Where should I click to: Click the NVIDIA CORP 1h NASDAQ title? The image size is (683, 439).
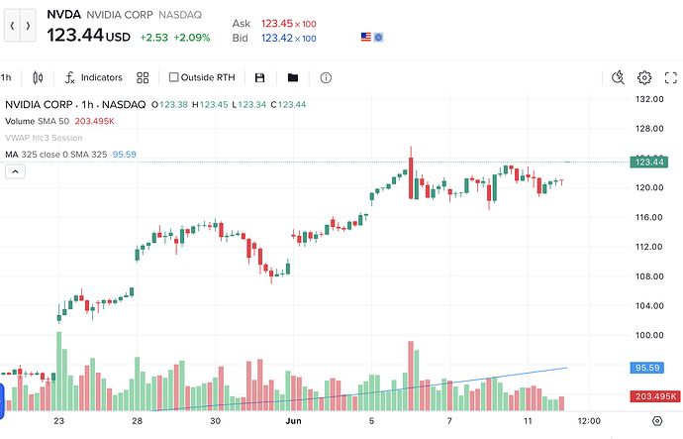(x=75, y=105)
